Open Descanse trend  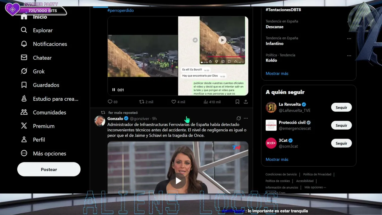[x=275, y=27]
